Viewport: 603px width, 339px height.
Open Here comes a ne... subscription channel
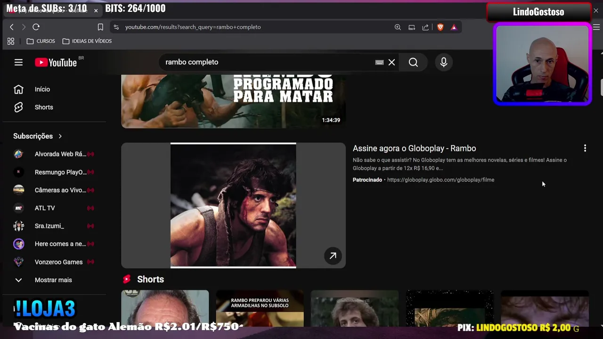click(55, 244)
